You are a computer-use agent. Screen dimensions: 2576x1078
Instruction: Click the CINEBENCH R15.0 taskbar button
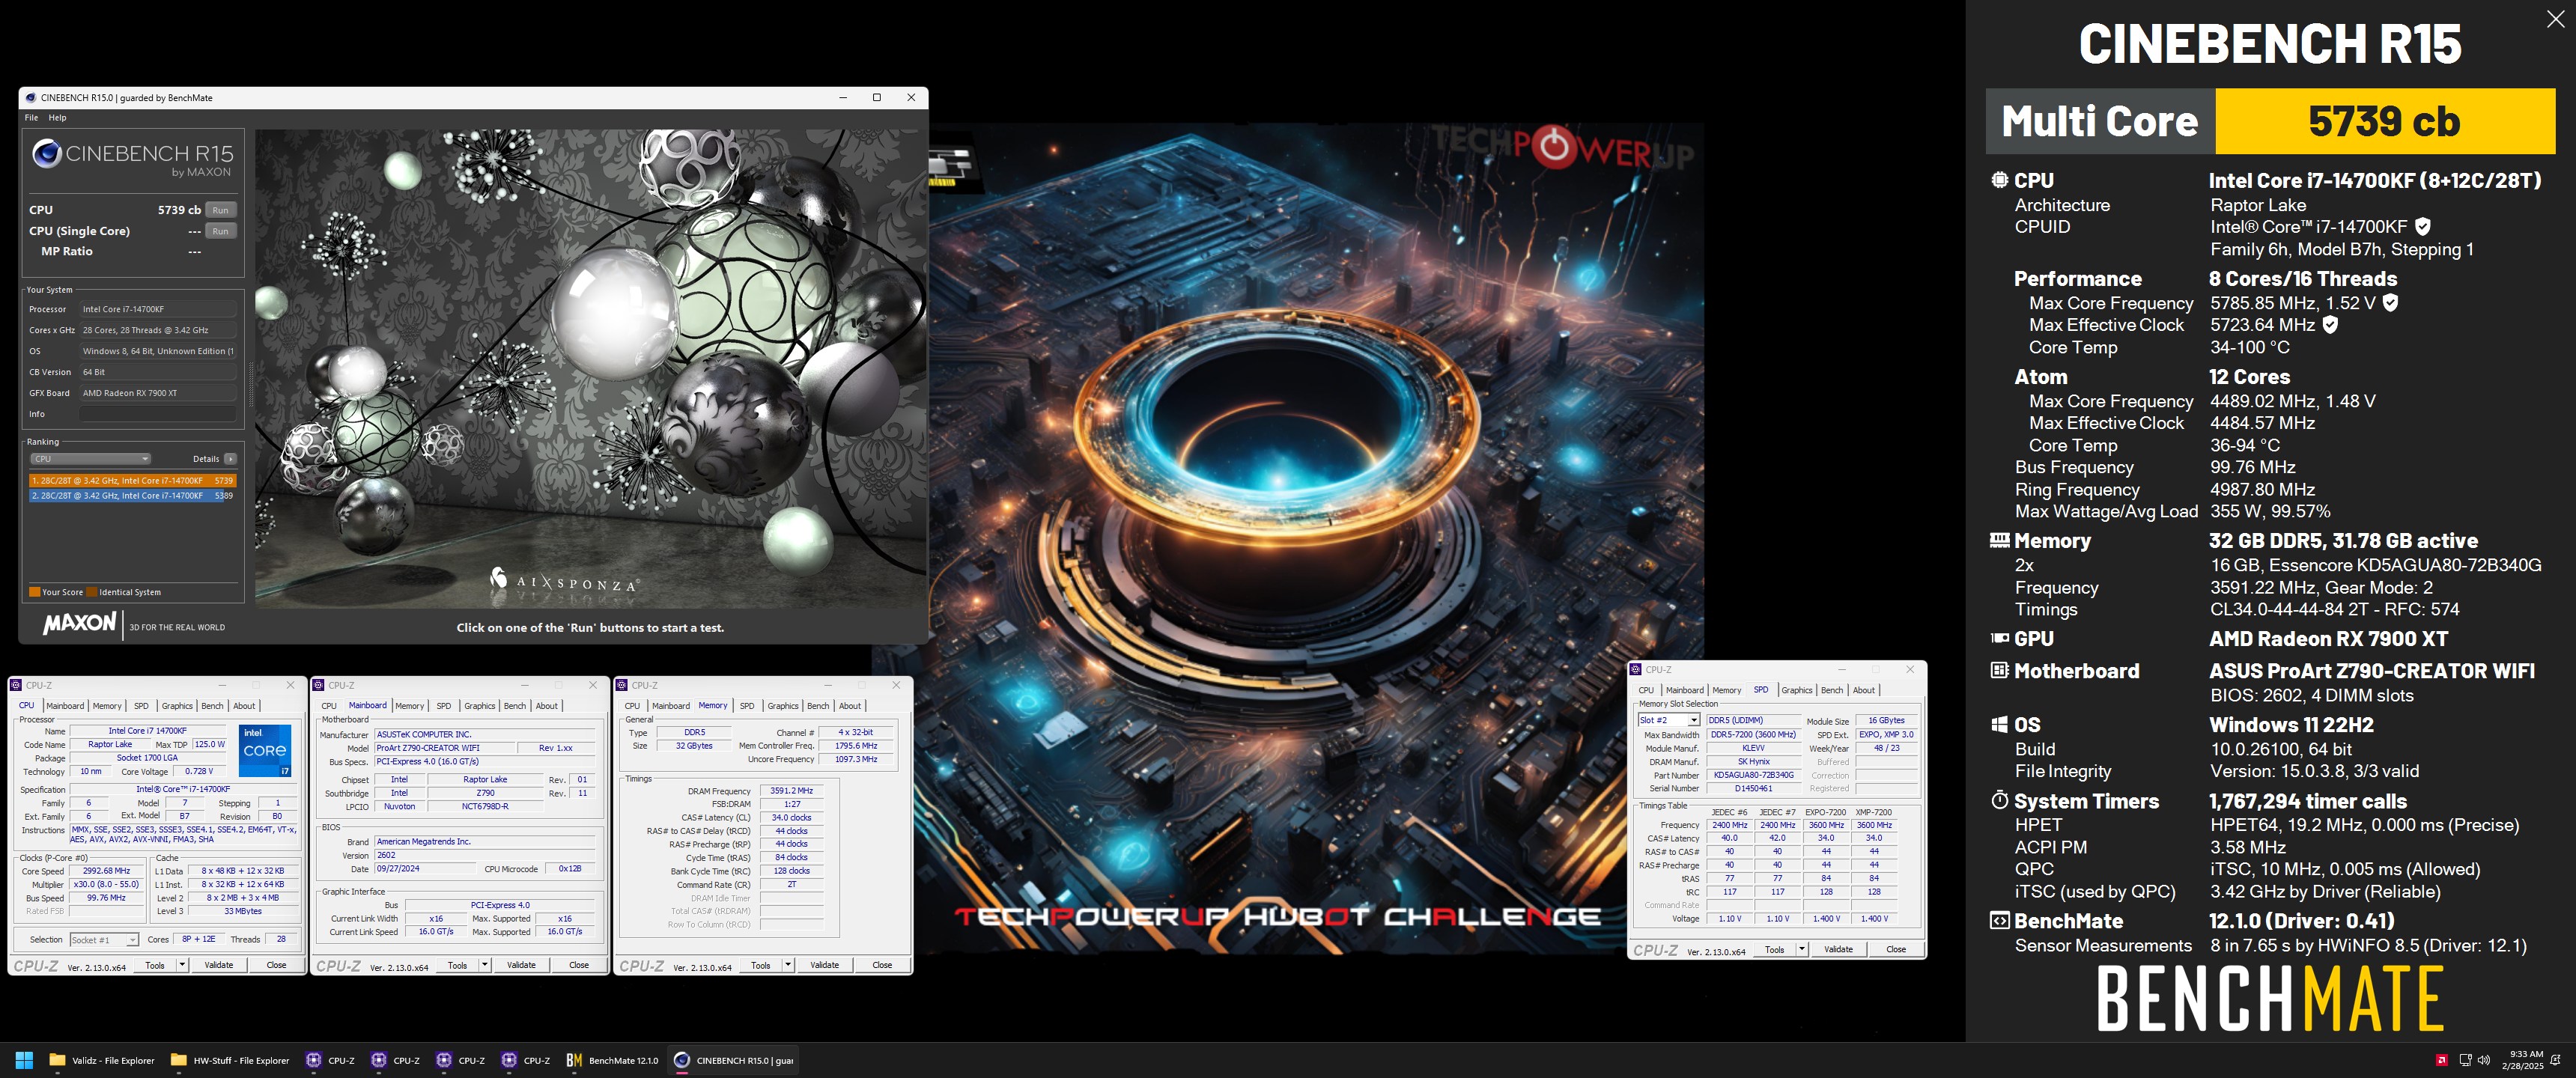click(x=733, y=1060)
